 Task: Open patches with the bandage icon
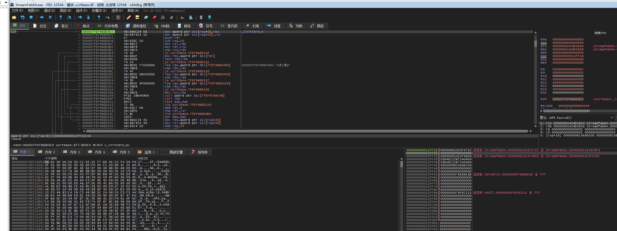tap(129, 17)
